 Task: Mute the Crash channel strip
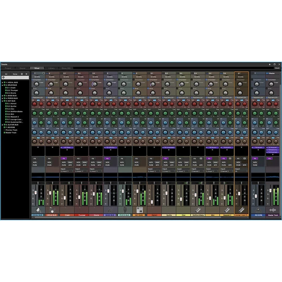[64, 165]
